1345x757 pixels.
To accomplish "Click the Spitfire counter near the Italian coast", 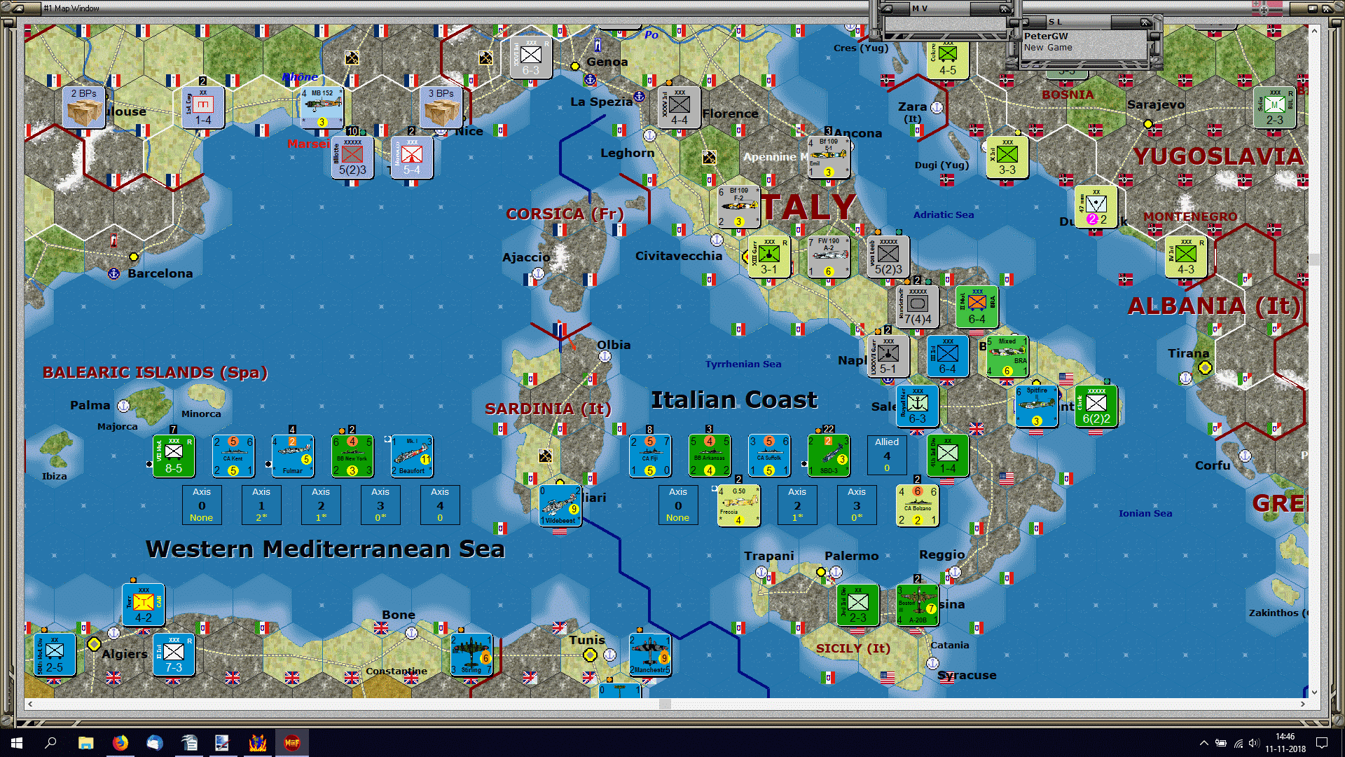I will 1035,407.
